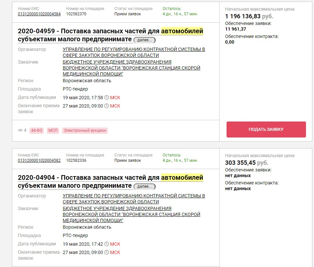This screenshot has height=267, width=314.
Task: Expand second tender title with далее button
Action: point(144,186)
